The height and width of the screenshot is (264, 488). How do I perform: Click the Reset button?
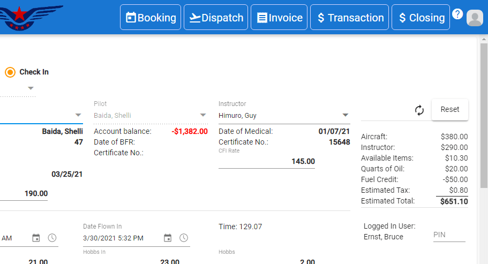(x=450, y=109)
